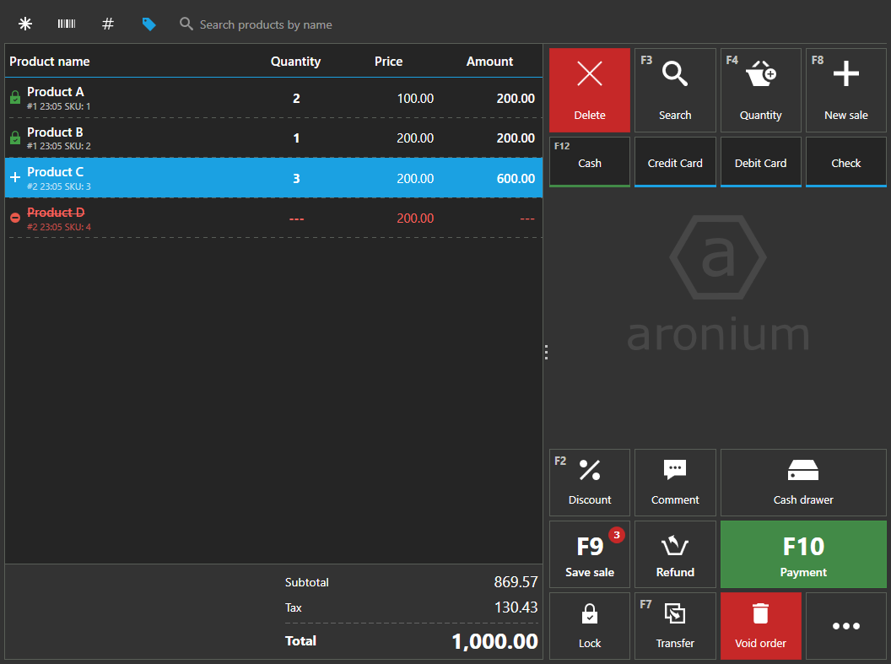
Task: Open more options via the ellipsis button
Action: click(845, 624)
